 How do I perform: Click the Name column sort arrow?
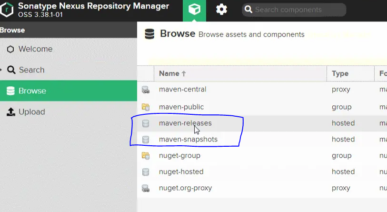pyautogui.click(x=183, y=74)
